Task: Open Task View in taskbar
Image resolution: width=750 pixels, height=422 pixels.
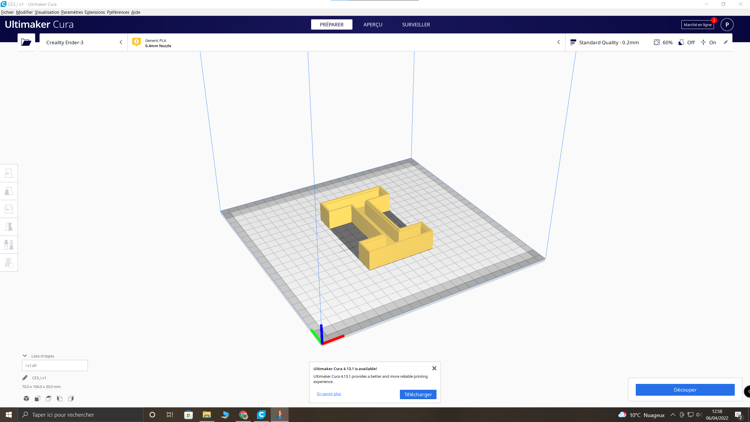Action: (x=170, y=415)
